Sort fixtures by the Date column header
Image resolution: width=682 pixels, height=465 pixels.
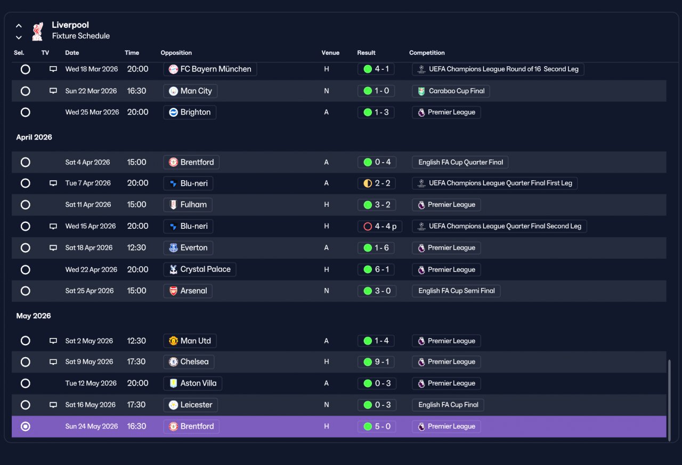pyautogui.click(x=72, y=53)
